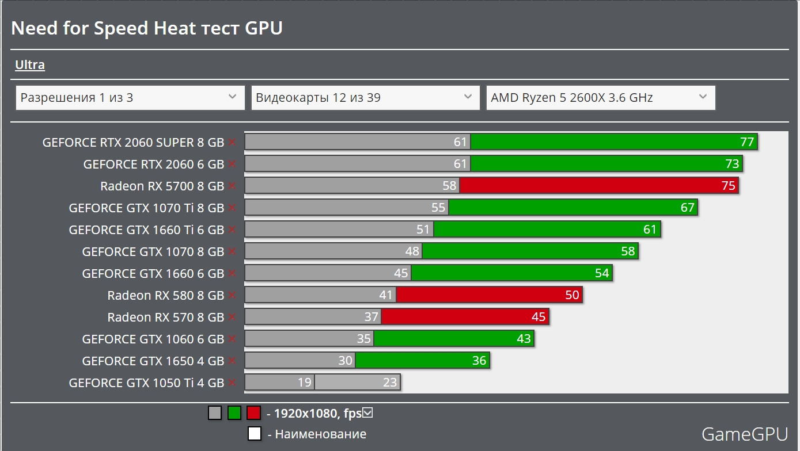This screenshot has width=800, height=451.
Task: Remove GEFORCE RTX 2060 SUPER 8 GB row
Action: [x=232, y=142]
